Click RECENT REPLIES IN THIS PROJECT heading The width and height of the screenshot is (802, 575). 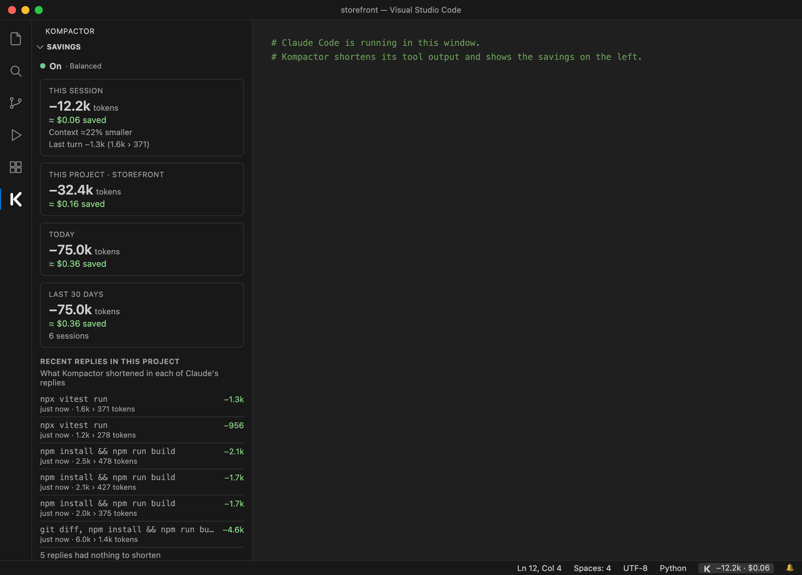110,361
